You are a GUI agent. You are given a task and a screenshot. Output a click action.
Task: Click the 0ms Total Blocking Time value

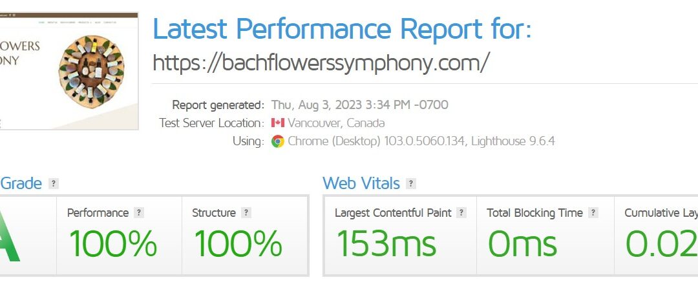522,244
